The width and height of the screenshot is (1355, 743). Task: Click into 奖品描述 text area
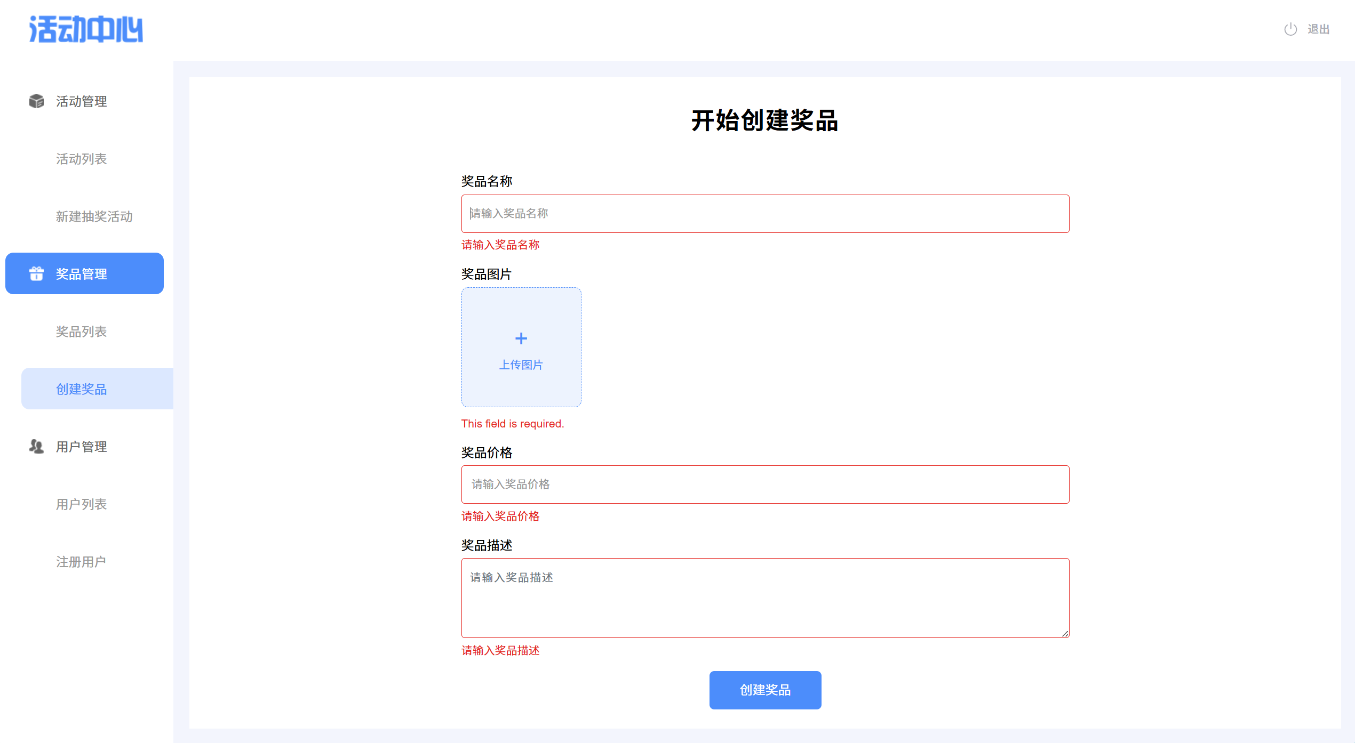click(x=765, y=598)
